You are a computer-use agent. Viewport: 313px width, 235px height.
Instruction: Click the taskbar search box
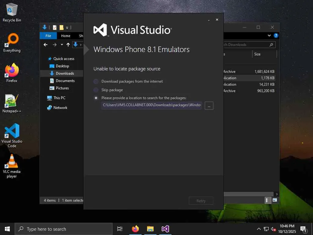tap(64, 229)
